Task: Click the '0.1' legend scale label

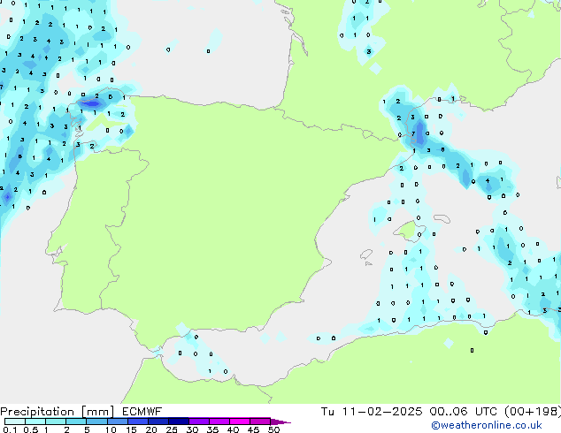Action: (10, 429)
